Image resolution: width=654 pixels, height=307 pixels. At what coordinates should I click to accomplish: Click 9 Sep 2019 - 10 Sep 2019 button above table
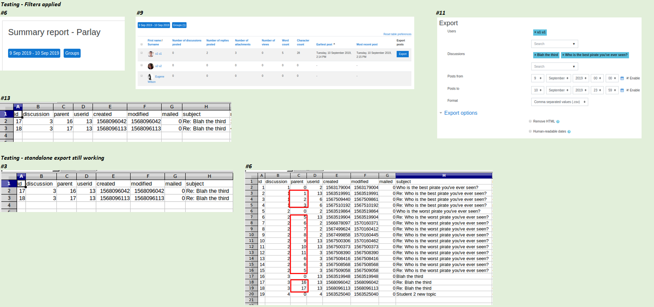[x=154, y=25]
